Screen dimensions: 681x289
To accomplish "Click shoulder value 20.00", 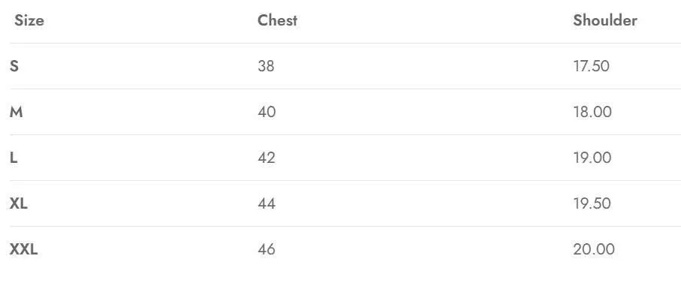I will click(x=594, y=249).
